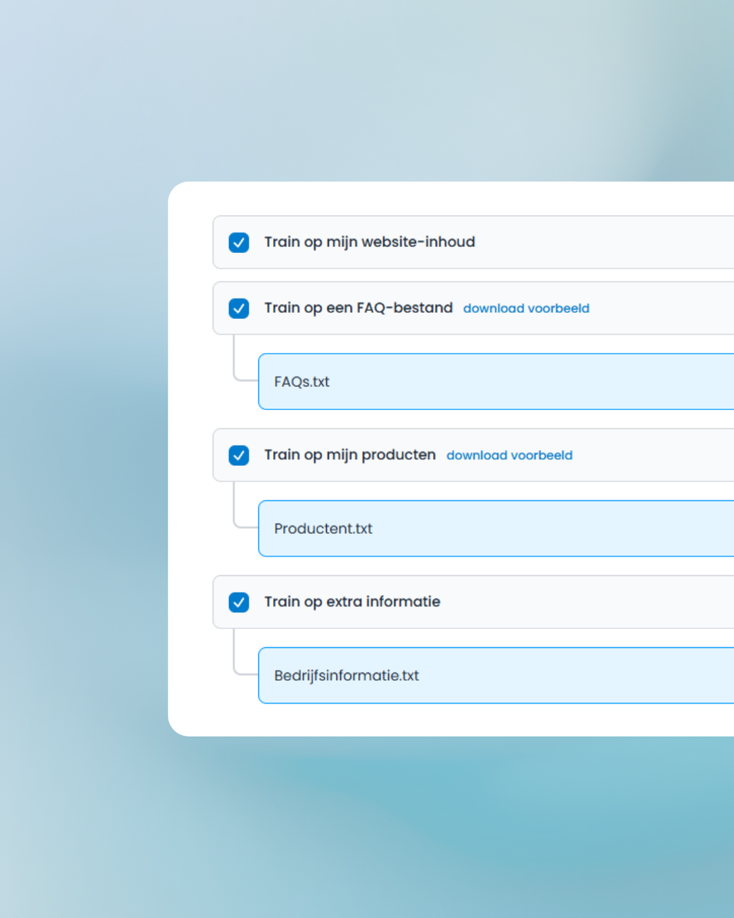
Task: Click 'download voorbeeld' link next to producten
Action: tap(509, 456)
